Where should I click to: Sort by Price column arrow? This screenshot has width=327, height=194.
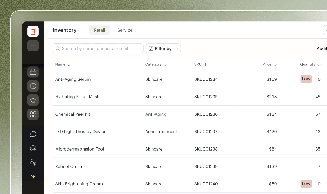point(275,65)
